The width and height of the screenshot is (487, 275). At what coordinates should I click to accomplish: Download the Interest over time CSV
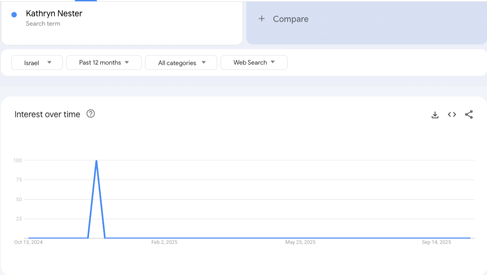pos(435,115)
